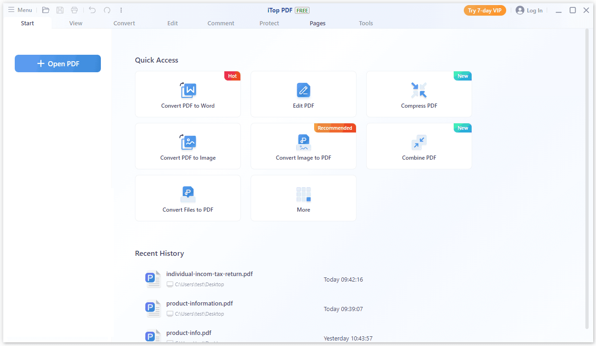Expand the hamburger Menu
596x346 pixels.
(x=20, y=10)
